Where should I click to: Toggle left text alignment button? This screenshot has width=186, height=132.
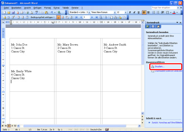144,12
